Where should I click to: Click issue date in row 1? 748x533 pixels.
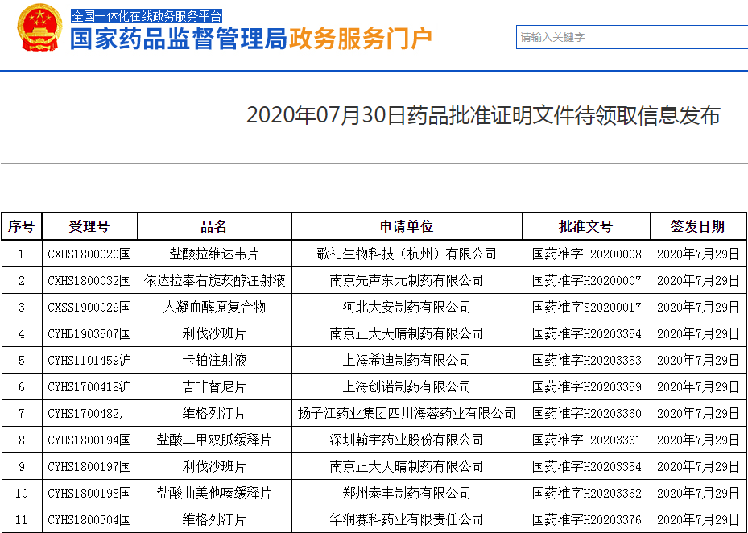[x=698, y=254]
